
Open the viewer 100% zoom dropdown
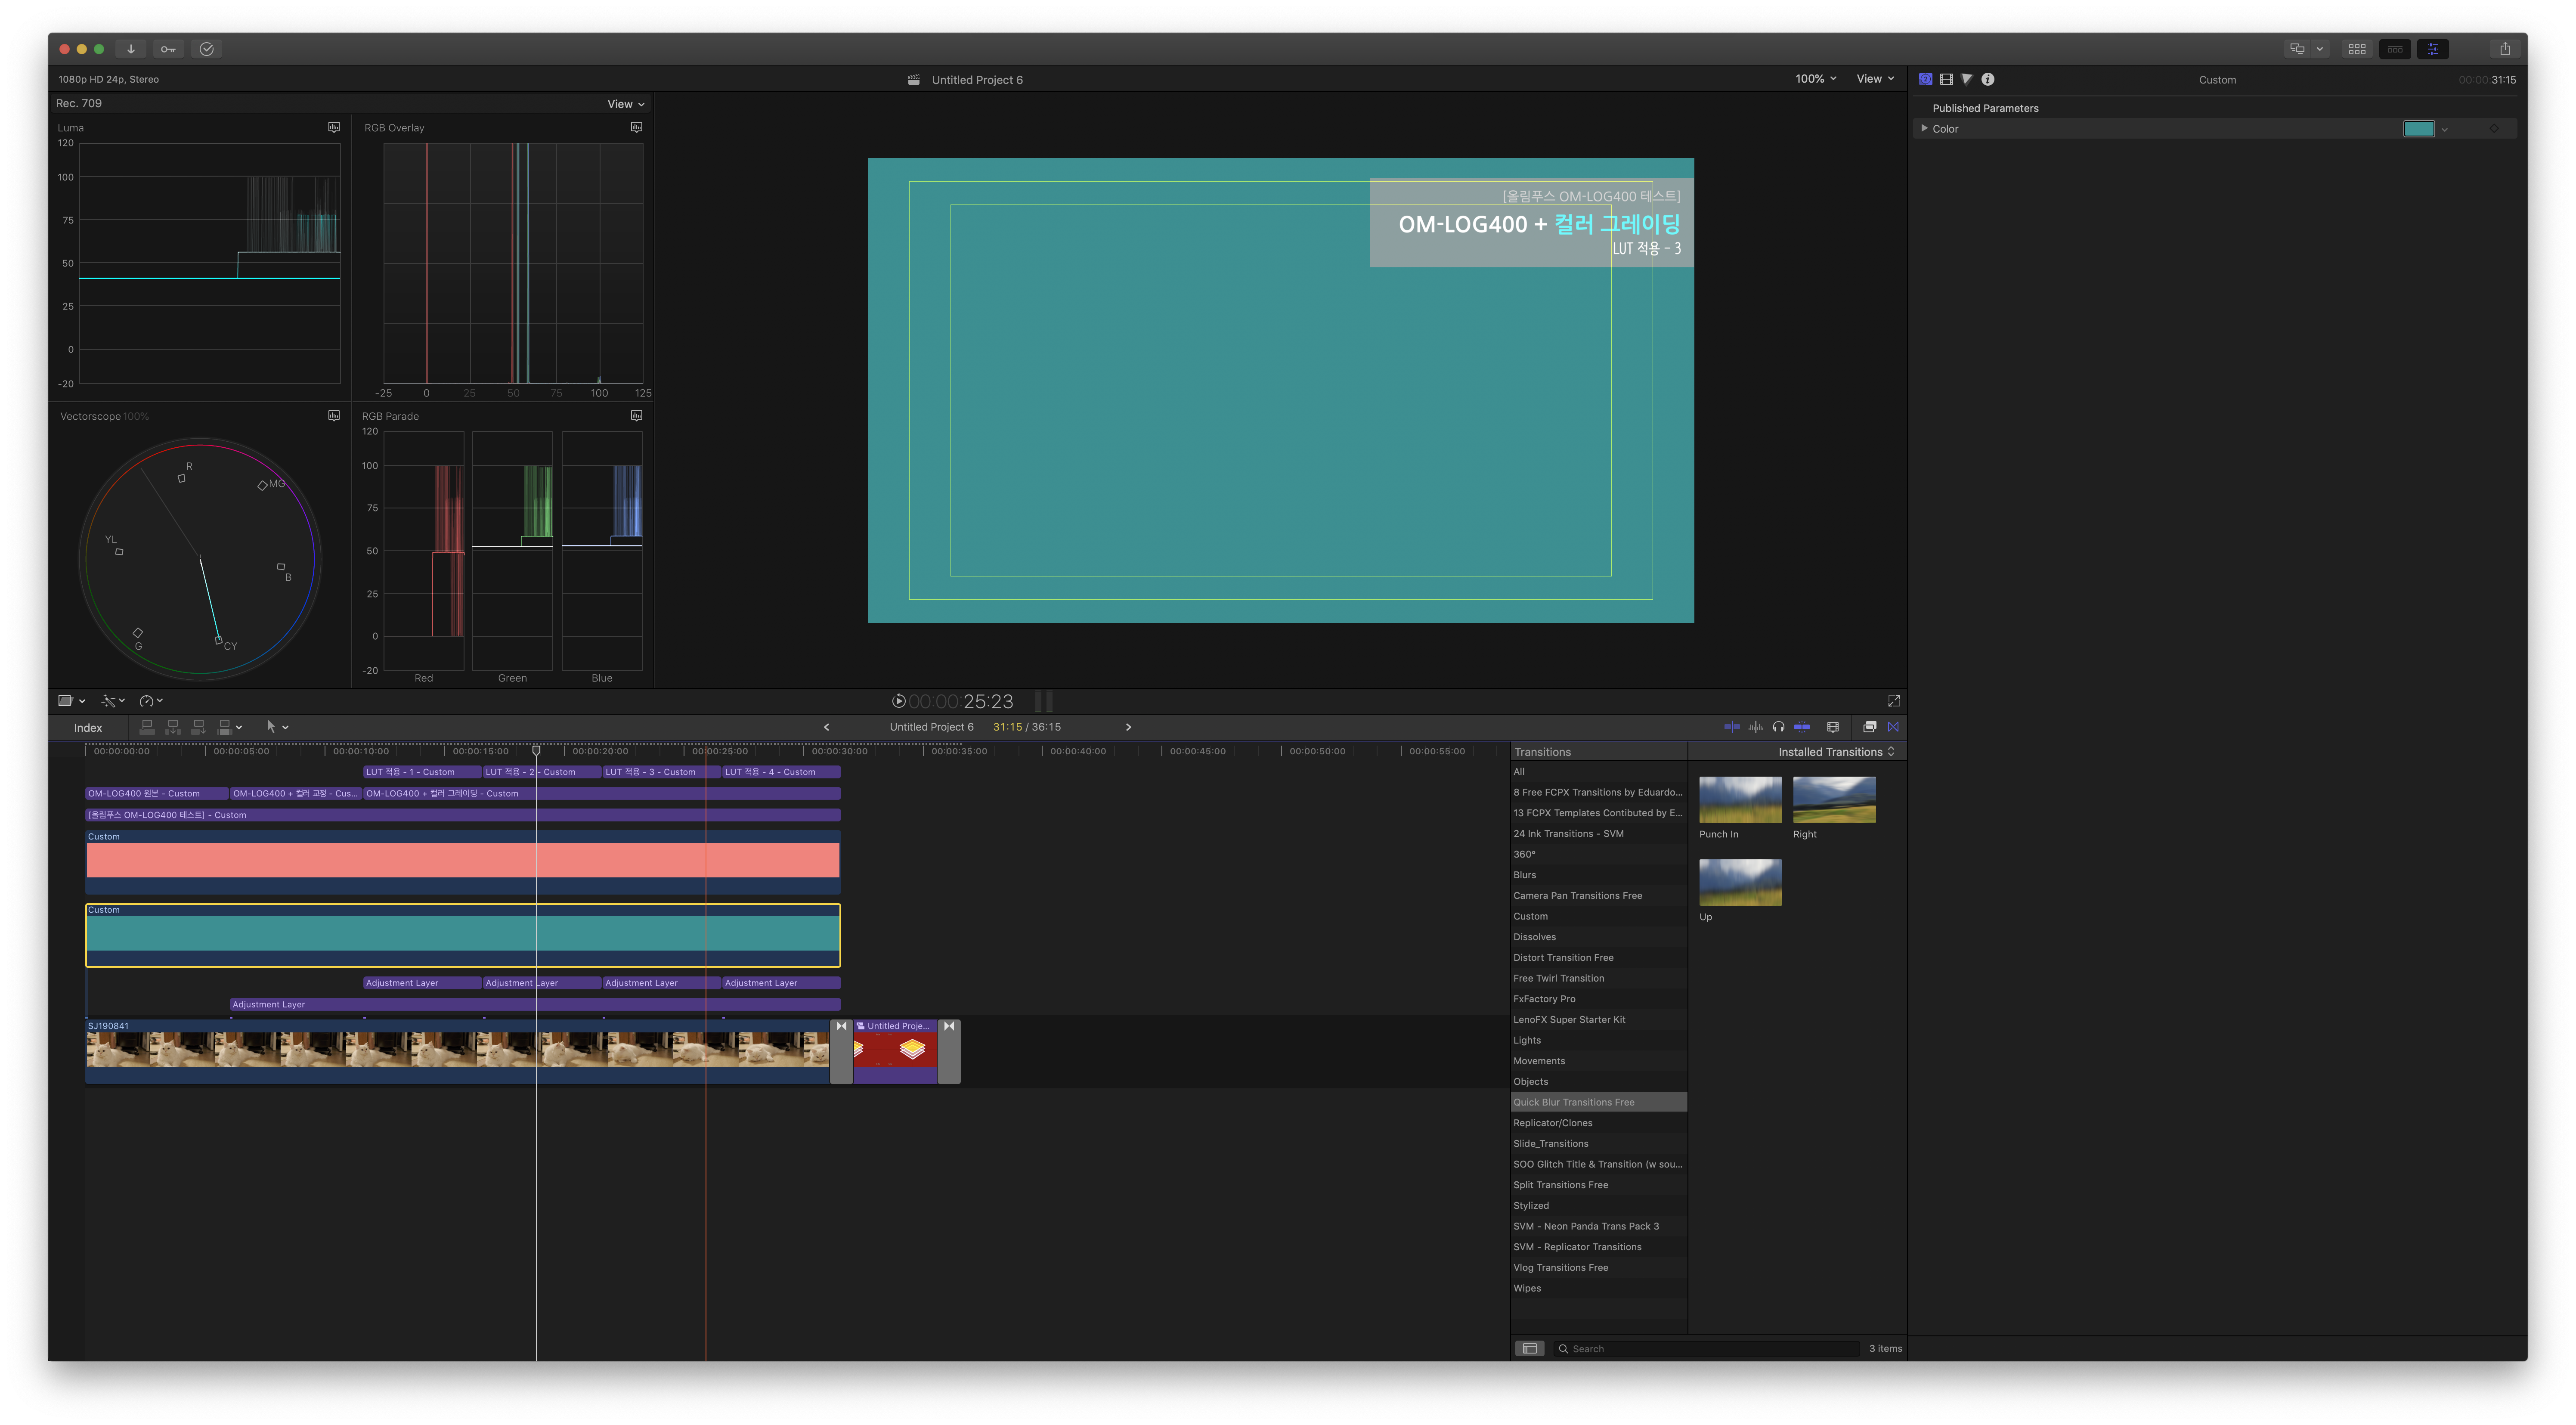[x=1815, y=79]
